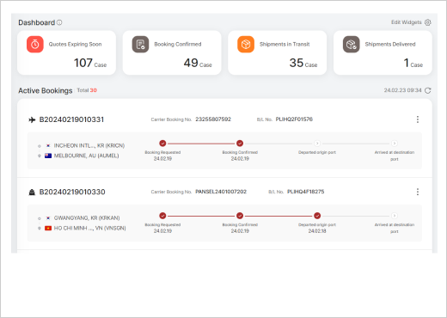Click carrier booking number PANSEL2401007202
This screenshot has width=447, height=318.
(221, 192)
